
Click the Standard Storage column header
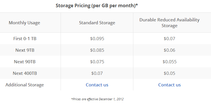coord(97,23)
